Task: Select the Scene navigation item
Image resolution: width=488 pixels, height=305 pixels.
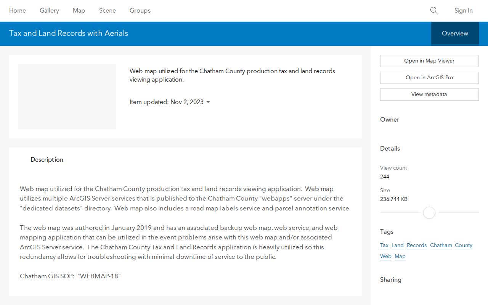Action: pos(108,11)
